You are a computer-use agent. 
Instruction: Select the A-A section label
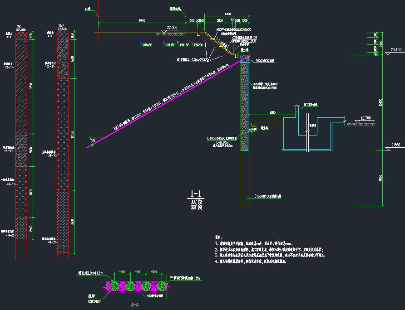[x=134, y=304]
